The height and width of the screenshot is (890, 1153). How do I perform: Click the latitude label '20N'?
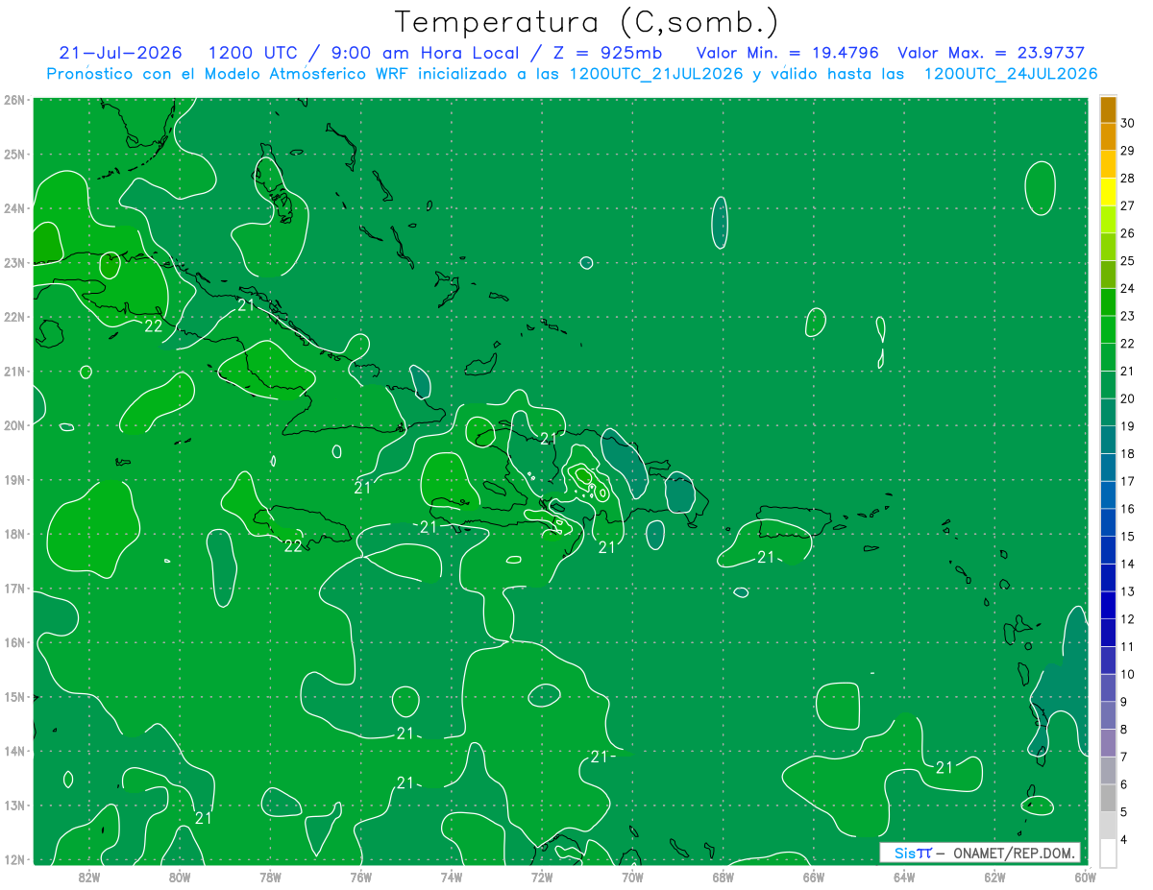[x=14, y=425]
